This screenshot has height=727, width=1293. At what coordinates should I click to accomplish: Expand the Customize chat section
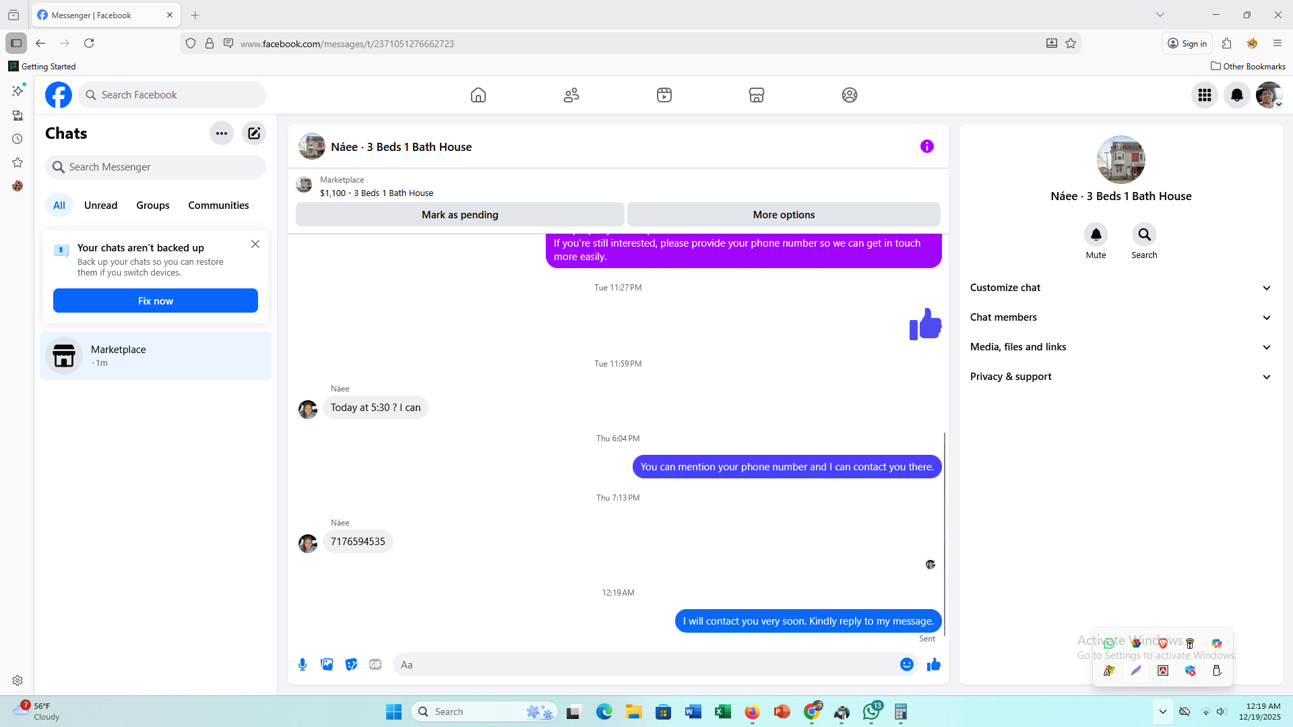pyautogui.click(x=1121, y=288)
